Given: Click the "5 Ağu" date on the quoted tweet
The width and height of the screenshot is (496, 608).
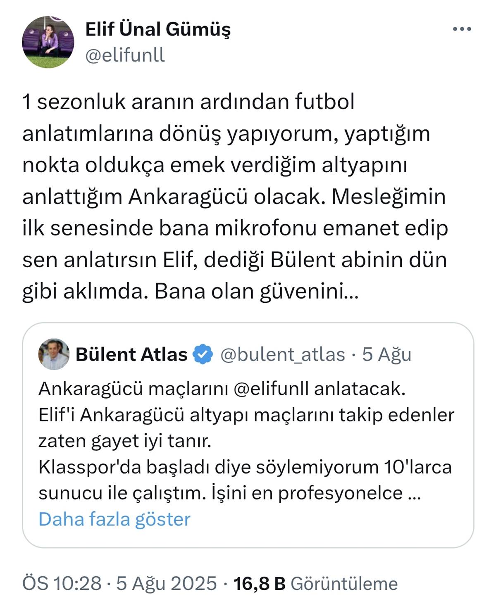Looking at the screenshot, I should tap(388, 354).
